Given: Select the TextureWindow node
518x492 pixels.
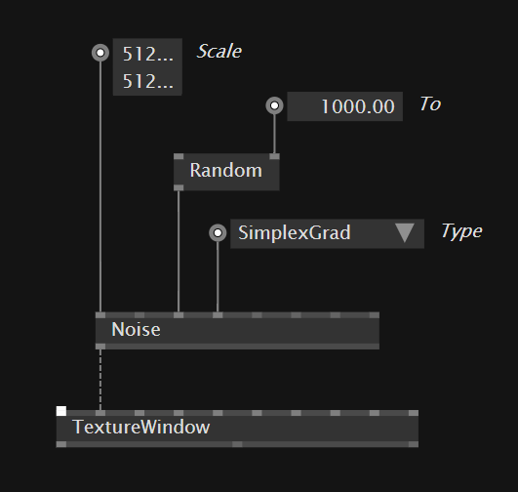Looking at the screenshot, I should 237,429.
